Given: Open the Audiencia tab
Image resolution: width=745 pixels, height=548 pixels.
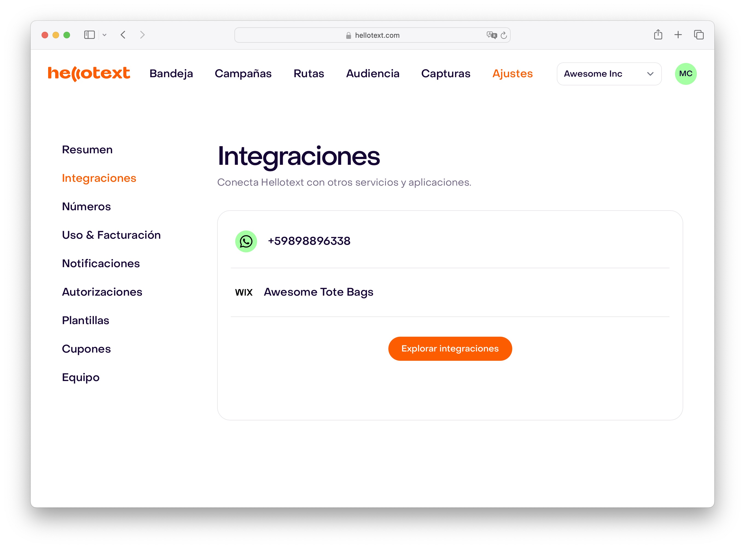Looking at the screenshot, I should pos(373,74).
